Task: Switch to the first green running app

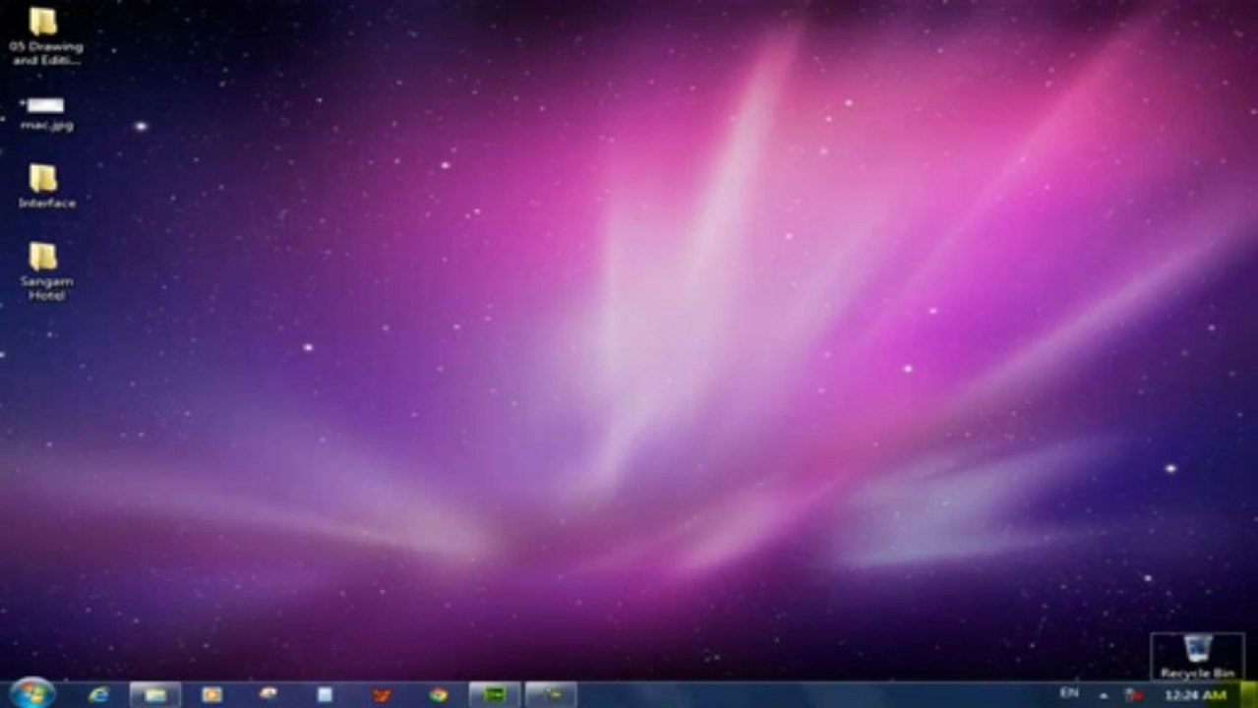Action: (x=495, y=694)
